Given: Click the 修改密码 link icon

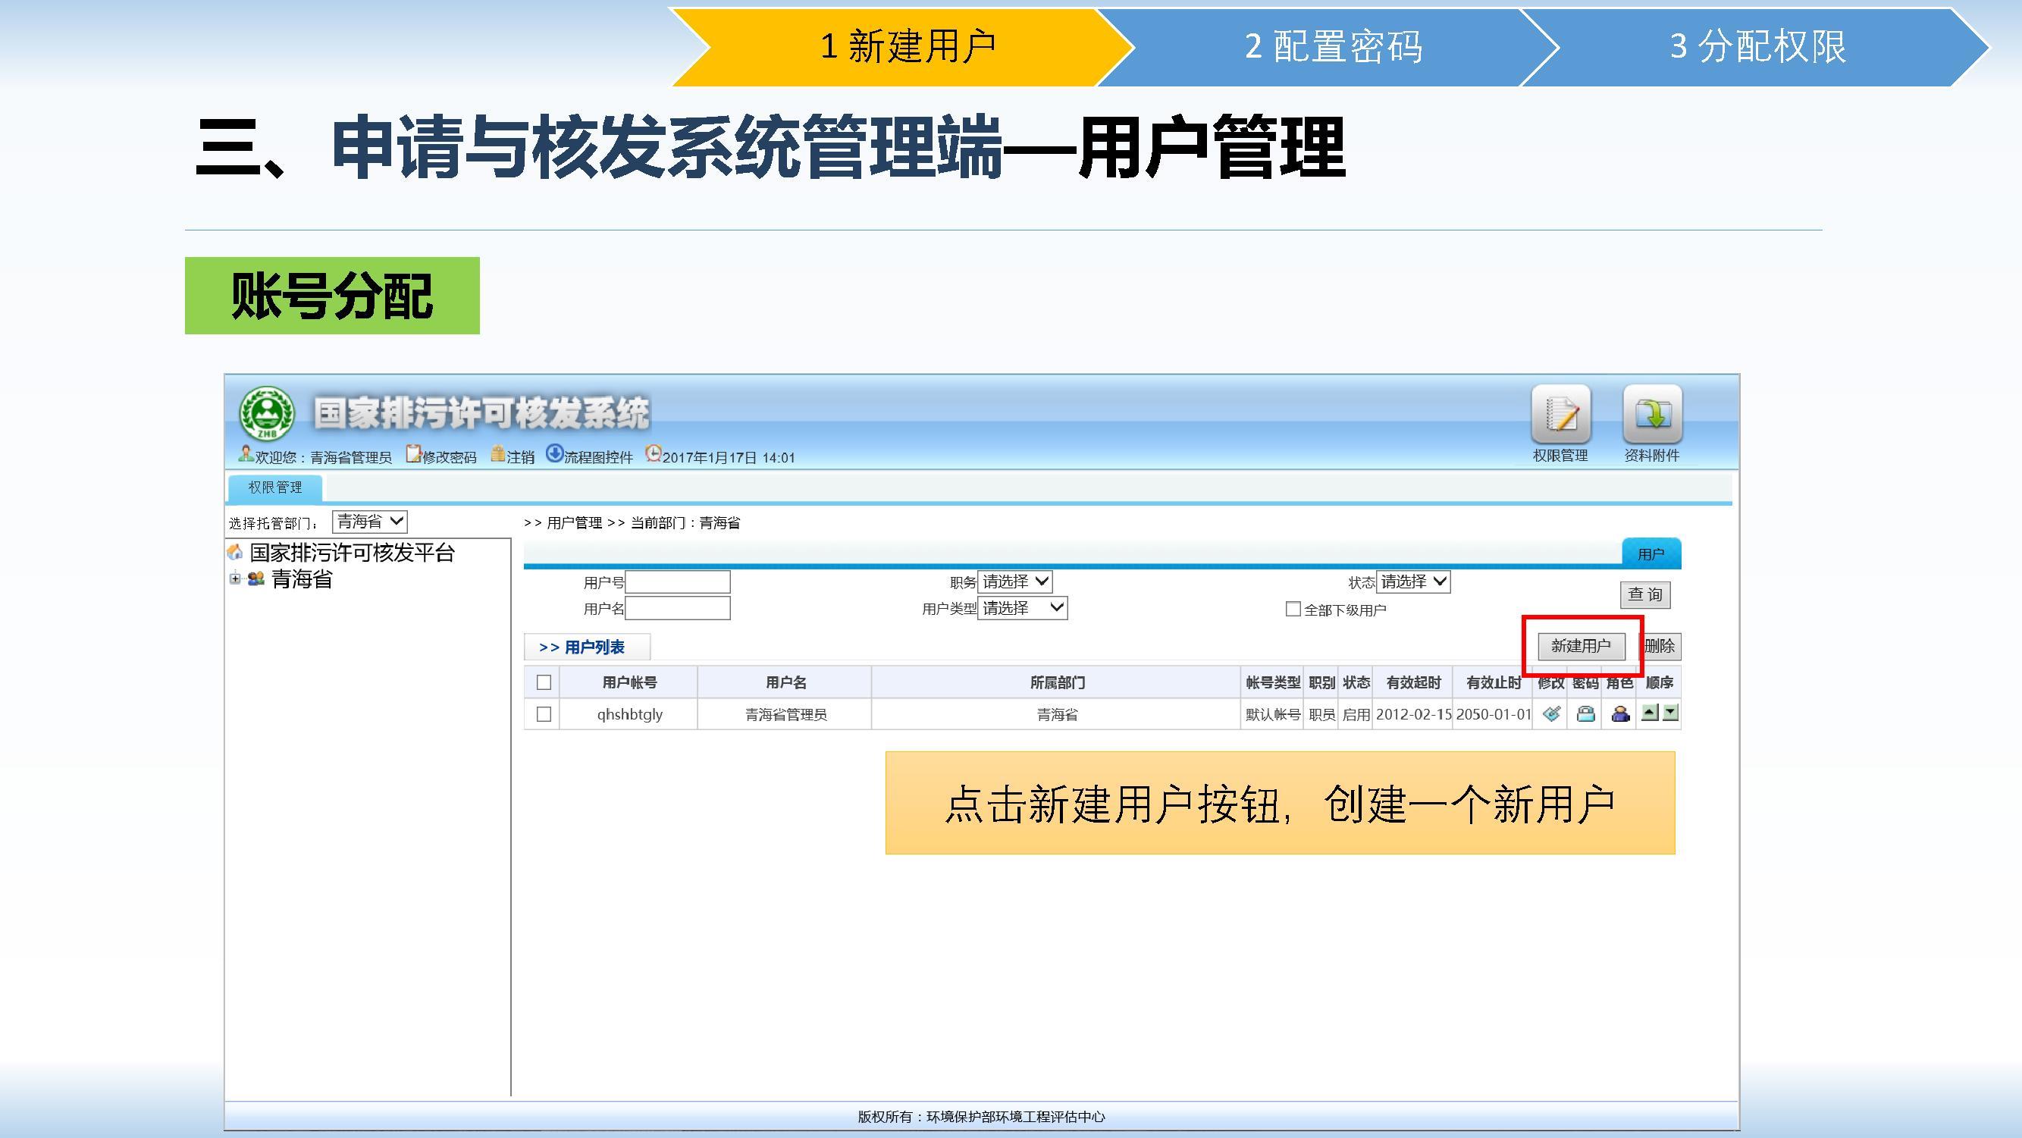Looking at the screenshot, I should click(414, 454).
